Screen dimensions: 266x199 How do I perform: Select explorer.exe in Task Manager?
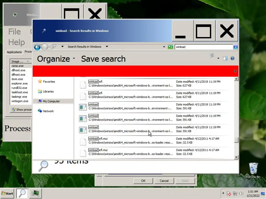(x=19, y=83)
